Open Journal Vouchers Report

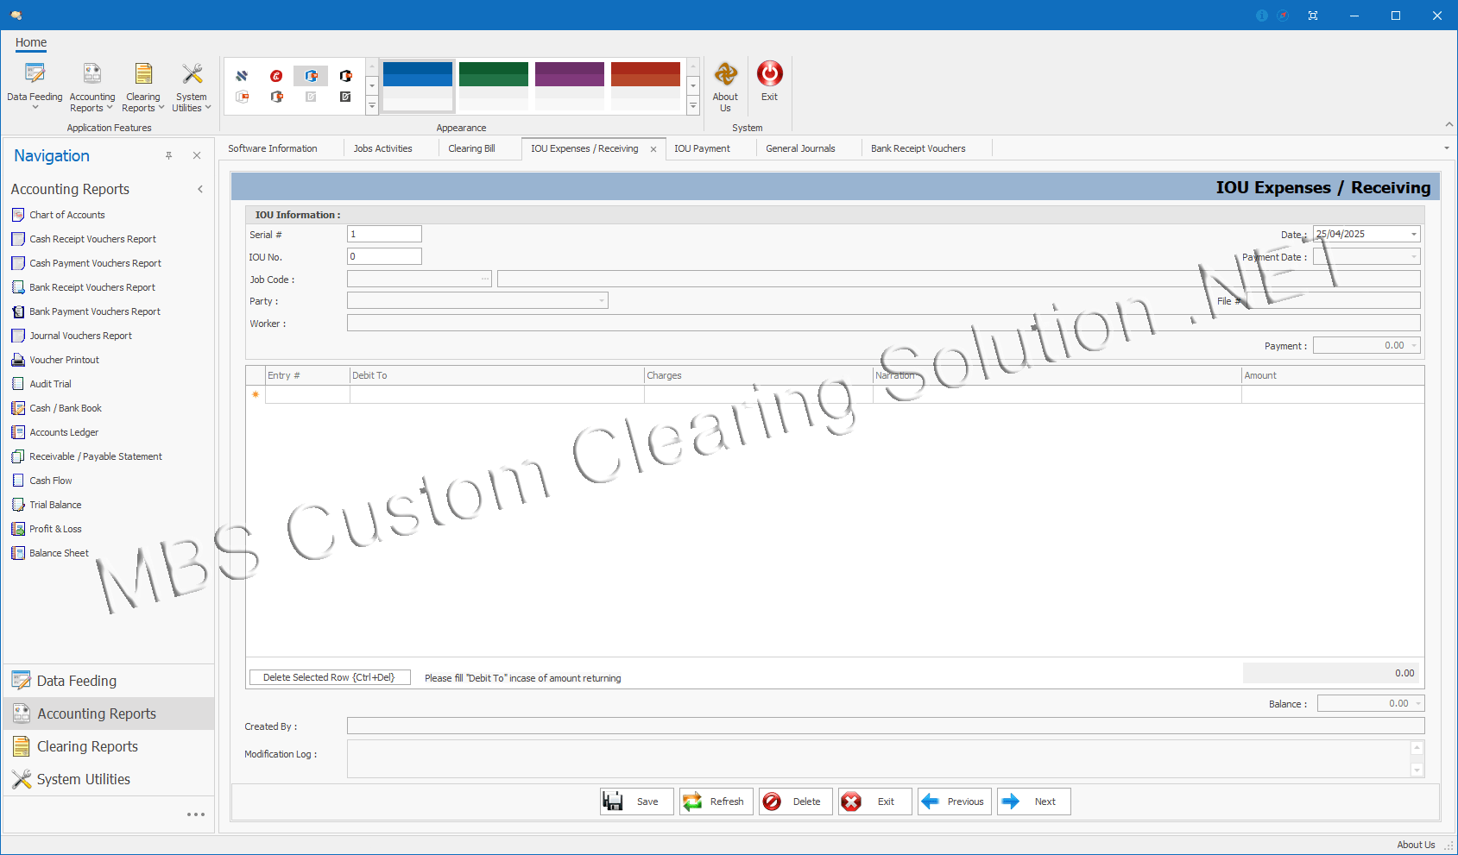72,336
